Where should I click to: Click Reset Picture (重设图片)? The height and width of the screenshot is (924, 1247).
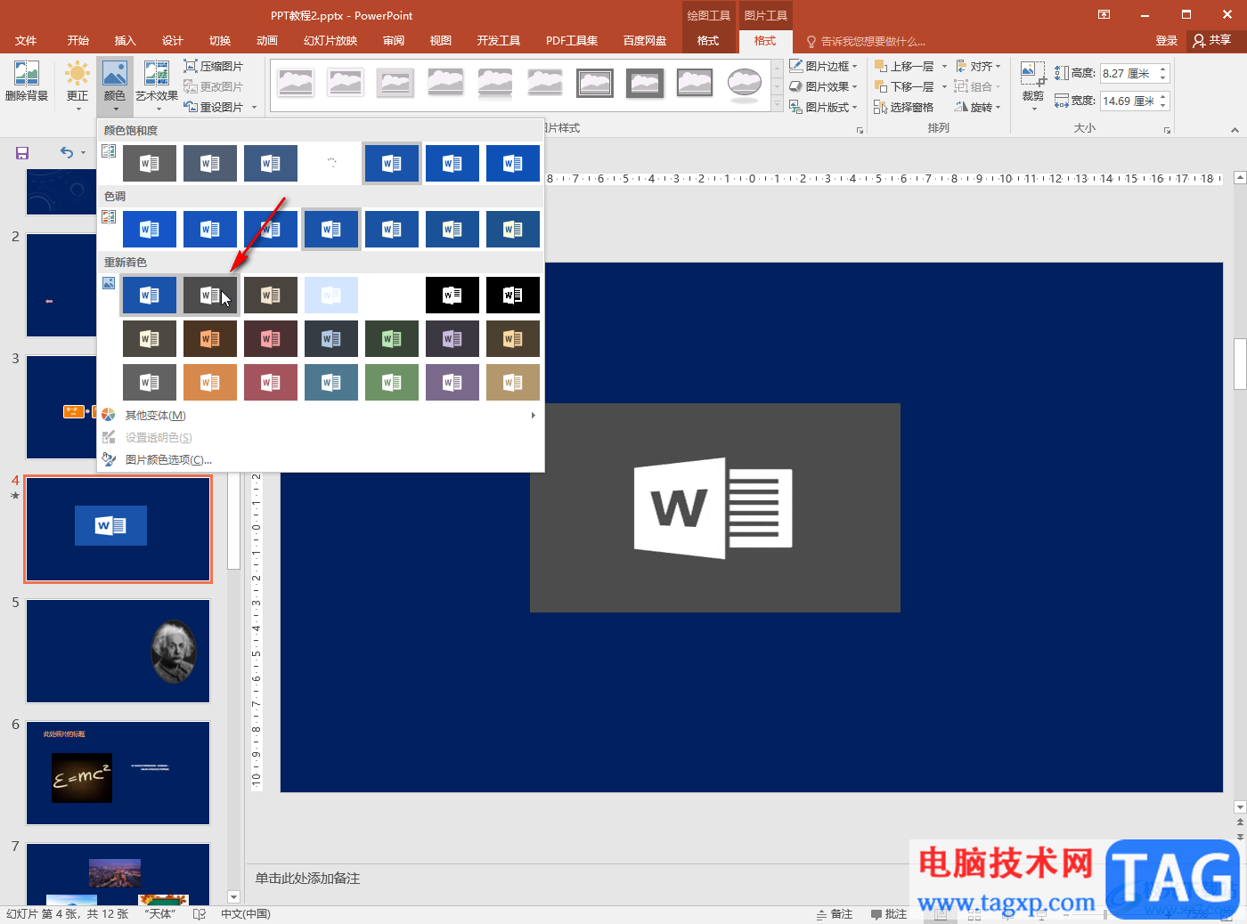pos(214,108)
